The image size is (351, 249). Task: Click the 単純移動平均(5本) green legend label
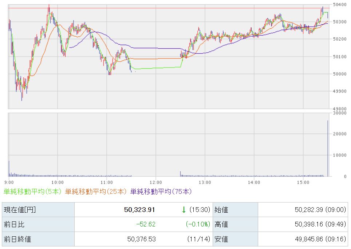click(32, 191)
